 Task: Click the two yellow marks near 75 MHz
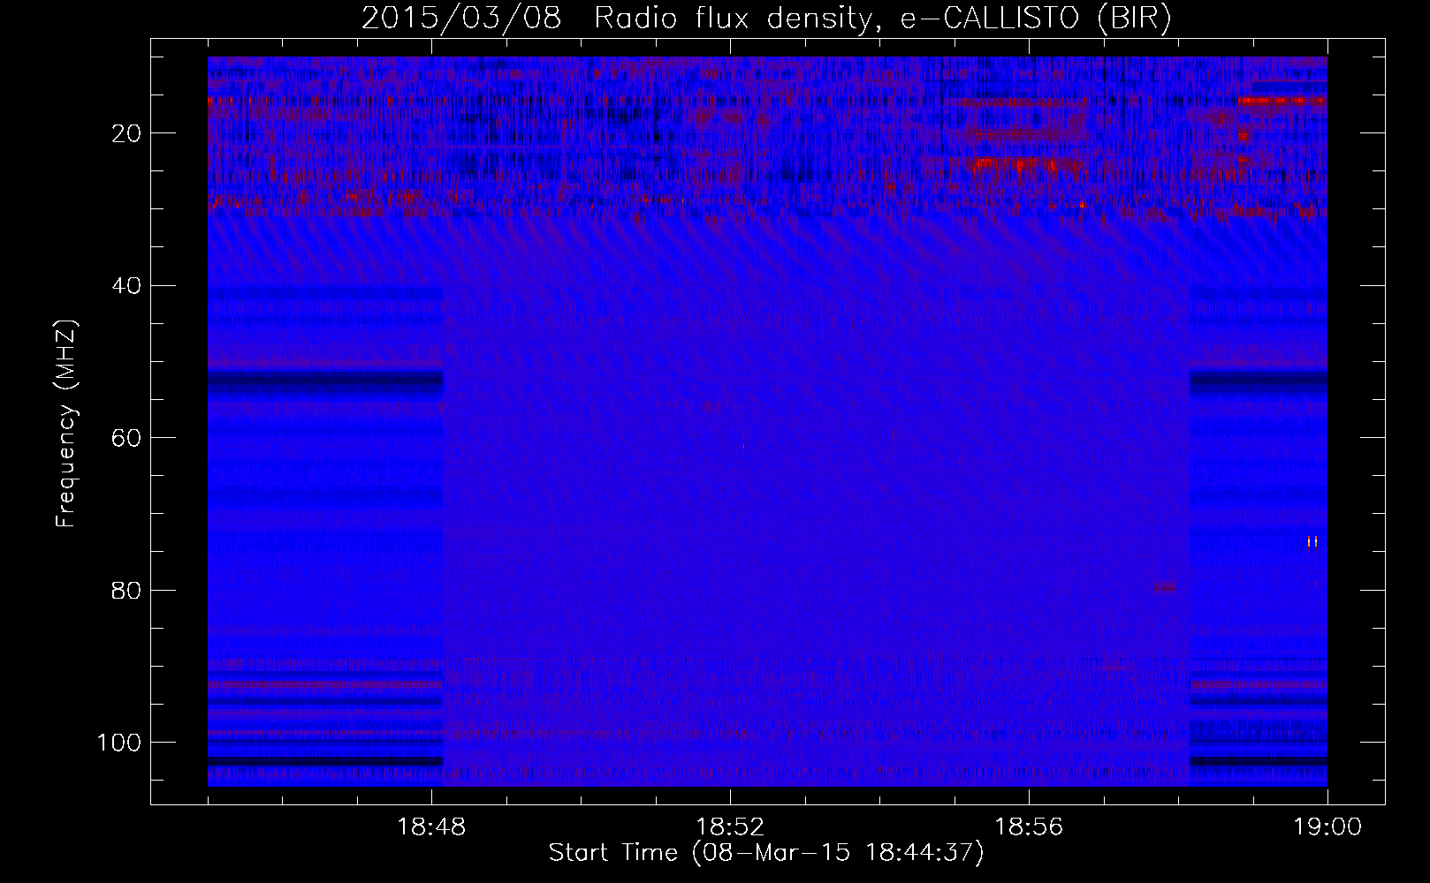[x=1312, y=542]
